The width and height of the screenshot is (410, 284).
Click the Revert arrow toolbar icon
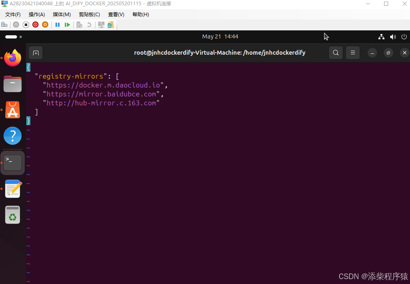89,25
